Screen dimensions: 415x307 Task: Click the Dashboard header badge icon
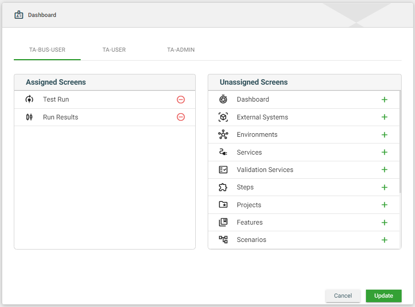[19, 15]
